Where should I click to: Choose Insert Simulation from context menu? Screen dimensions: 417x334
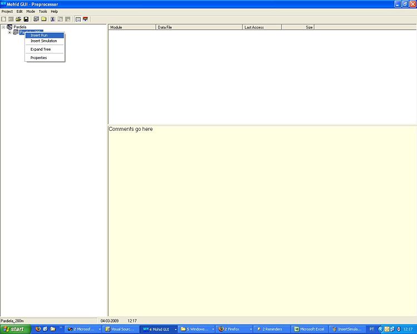44,41
